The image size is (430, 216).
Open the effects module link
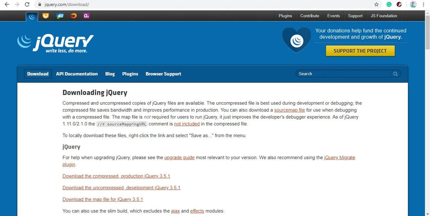coord(197,211)
